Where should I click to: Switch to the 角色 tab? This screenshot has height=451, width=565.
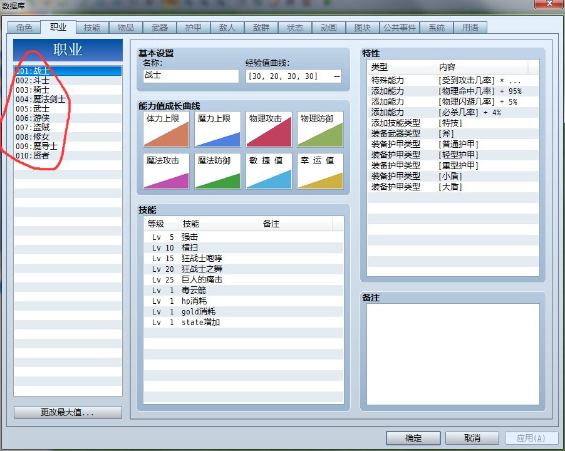coord(24,28)
